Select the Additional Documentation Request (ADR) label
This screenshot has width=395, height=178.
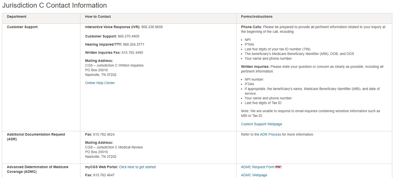tap(36, 137)
